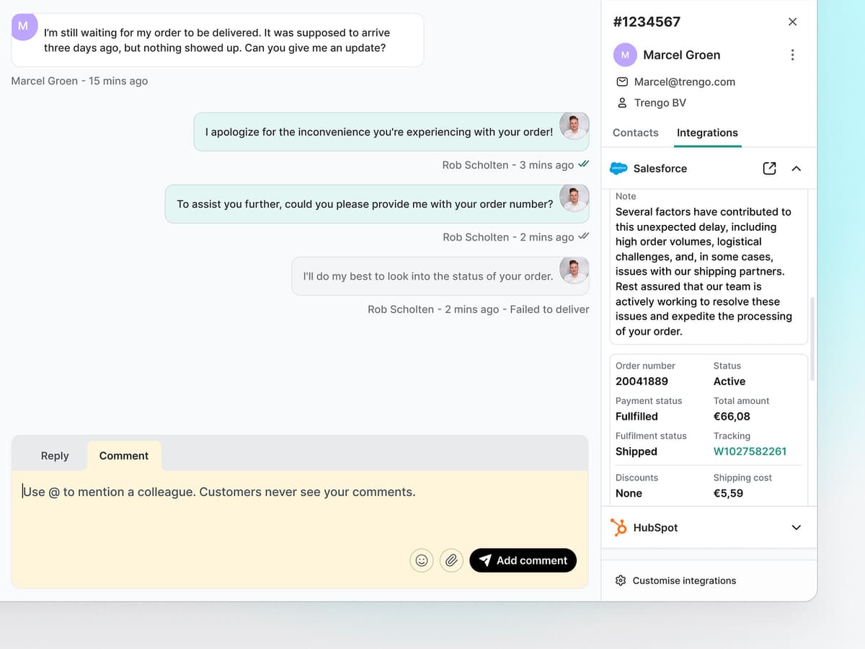Click the Salesforce cloud logo
This screenshot has width=865, height=649.
[618, 168]
